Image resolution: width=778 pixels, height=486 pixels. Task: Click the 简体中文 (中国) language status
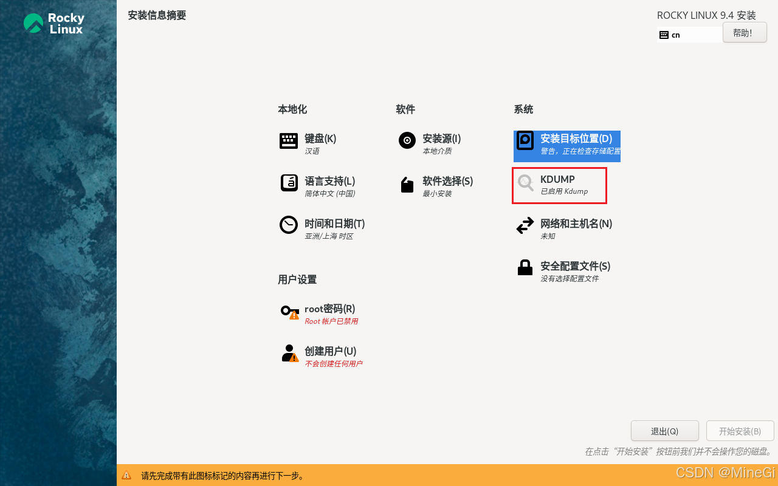point(329,194)
